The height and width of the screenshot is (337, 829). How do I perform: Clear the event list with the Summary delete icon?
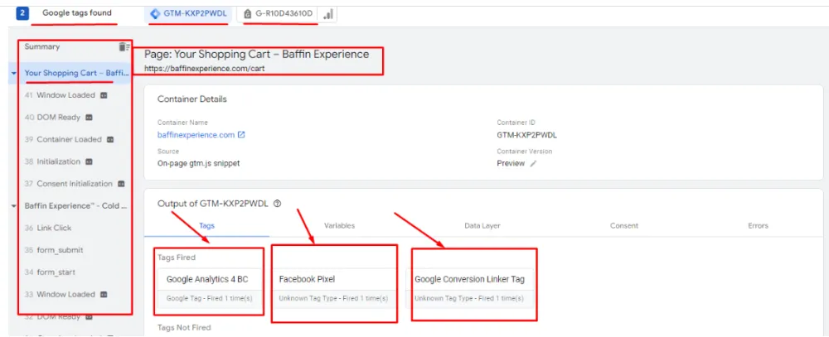(x=124, y=47)
